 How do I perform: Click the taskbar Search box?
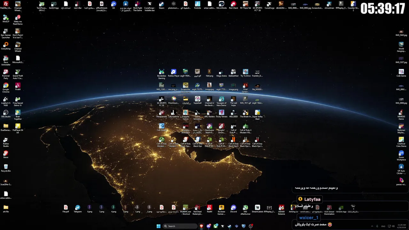pos(180,226)
